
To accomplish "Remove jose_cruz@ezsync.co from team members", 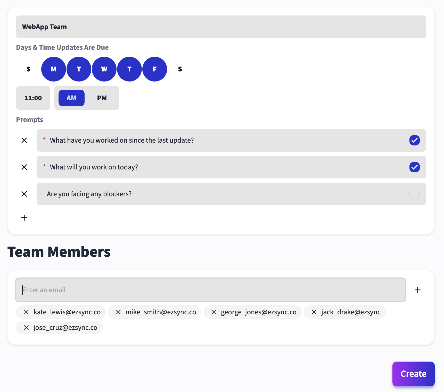I will [26, 328].
